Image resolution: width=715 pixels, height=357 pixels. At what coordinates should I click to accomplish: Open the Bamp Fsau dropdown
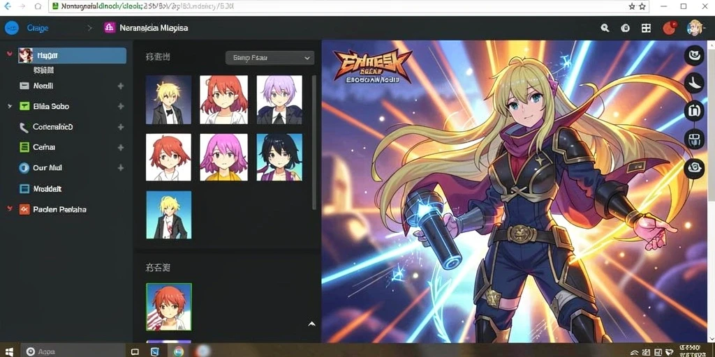pyautogui.click(x=270, y=58)
